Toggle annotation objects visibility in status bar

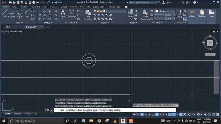click(x=181, y=114)
